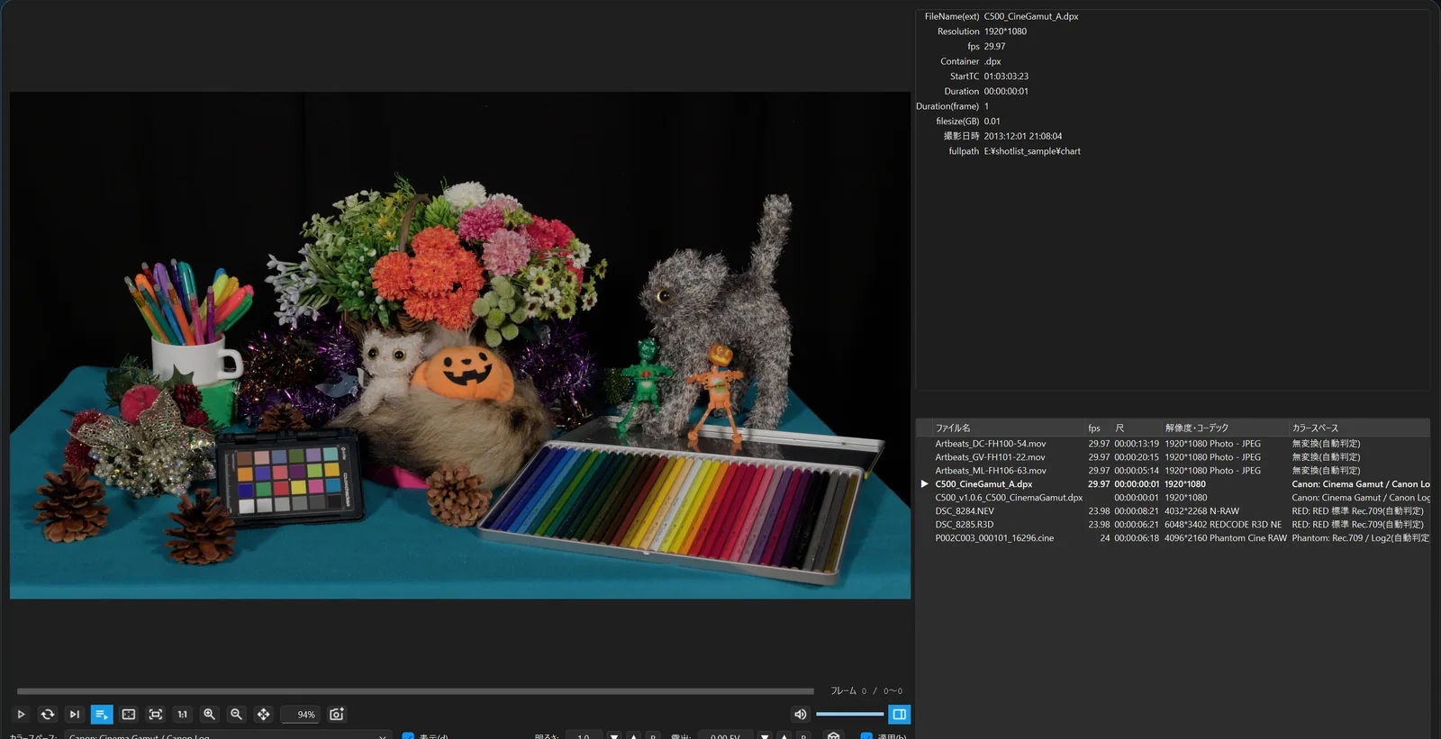The height and width of the screenshot is (739, 1441).
Task: Step to the next frame
Action: pyautogui.click(x=75, y=715)
